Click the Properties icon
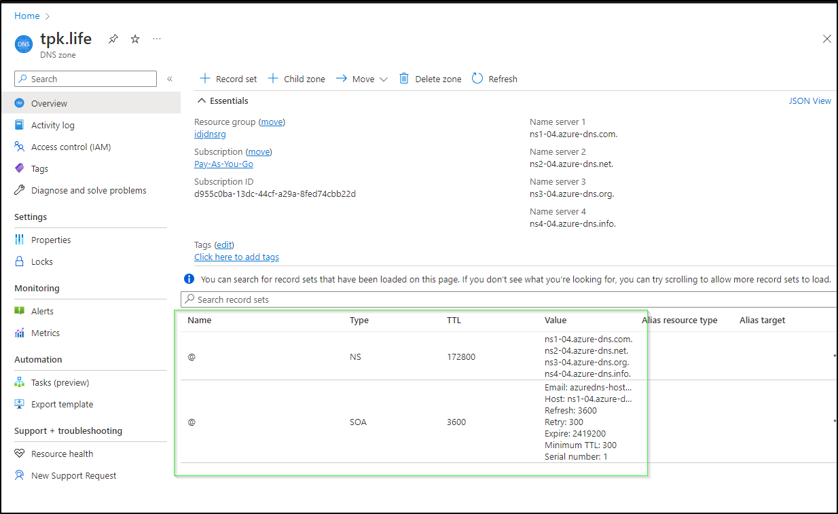This screenshot has width=838, height=514. (x=20, y=240)
